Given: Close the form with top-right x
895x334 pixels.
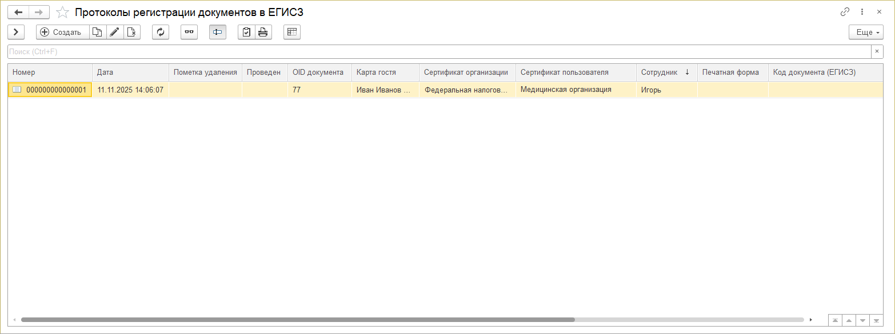Looking at the screenshot, I should pyautogui.click(x=879, y=11).
